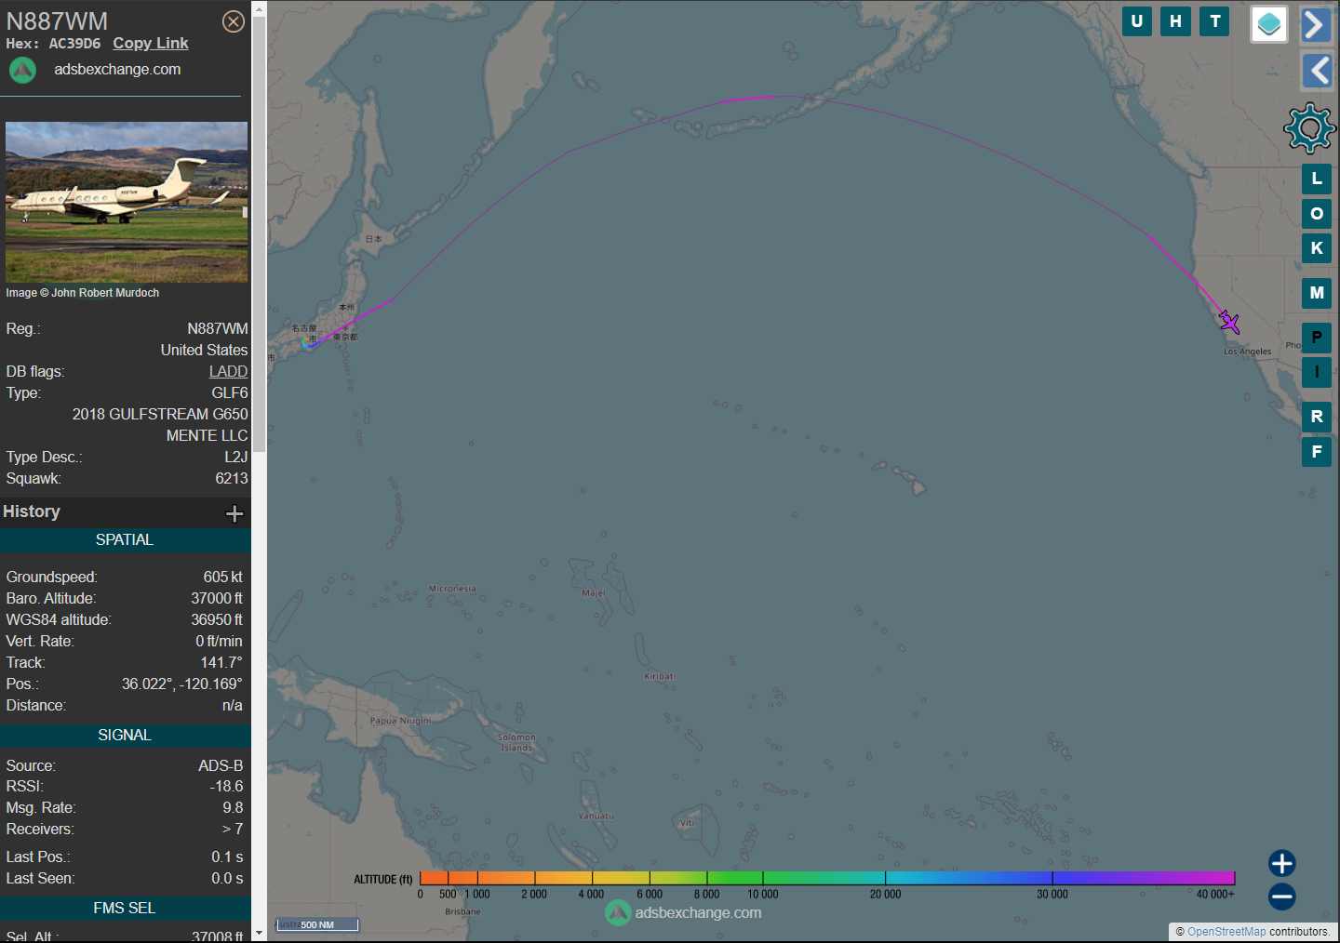The height and width of the screenshot is (943, 1340).
Task: Click the OpenStreetMap attribution link
Action: [x=1226, y=932]
